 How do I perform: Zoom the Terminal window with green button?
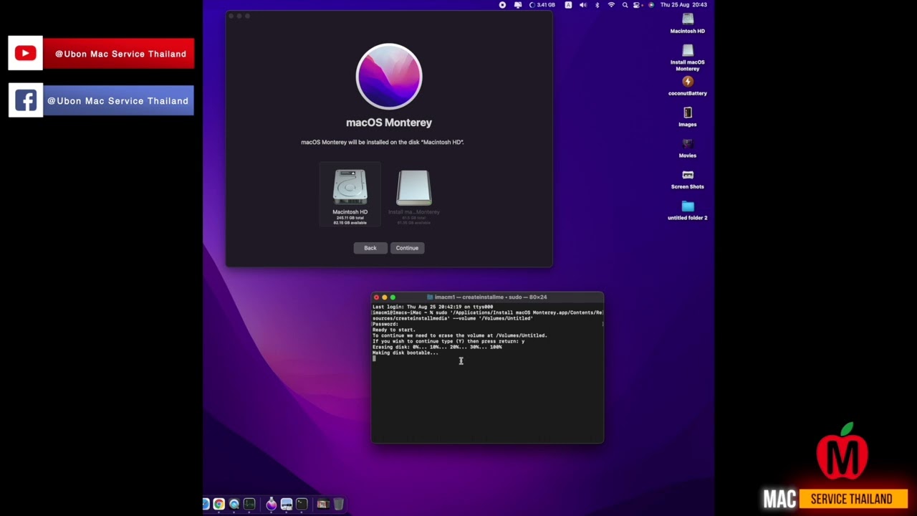pos(392,297)
